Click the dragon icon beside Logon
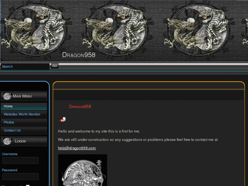248x186 pixels. pos(7,141)
